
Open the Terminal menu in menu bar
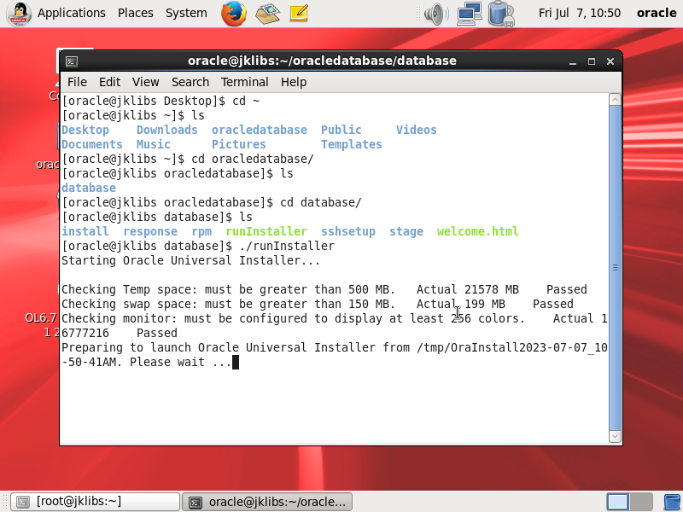coord(244,82)
